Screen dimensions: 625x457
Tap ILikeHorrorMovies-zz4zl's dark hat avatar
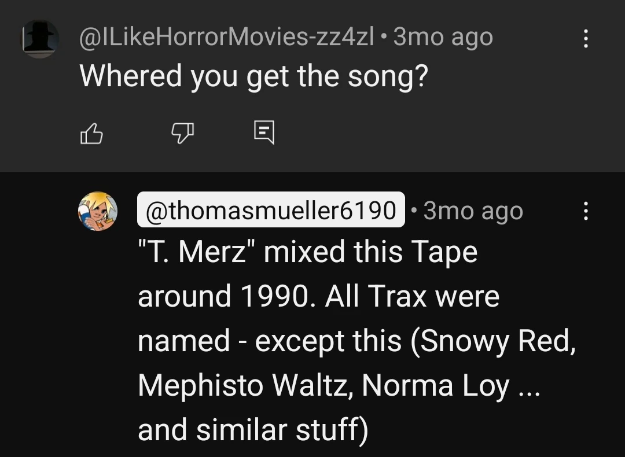(40, 39)
